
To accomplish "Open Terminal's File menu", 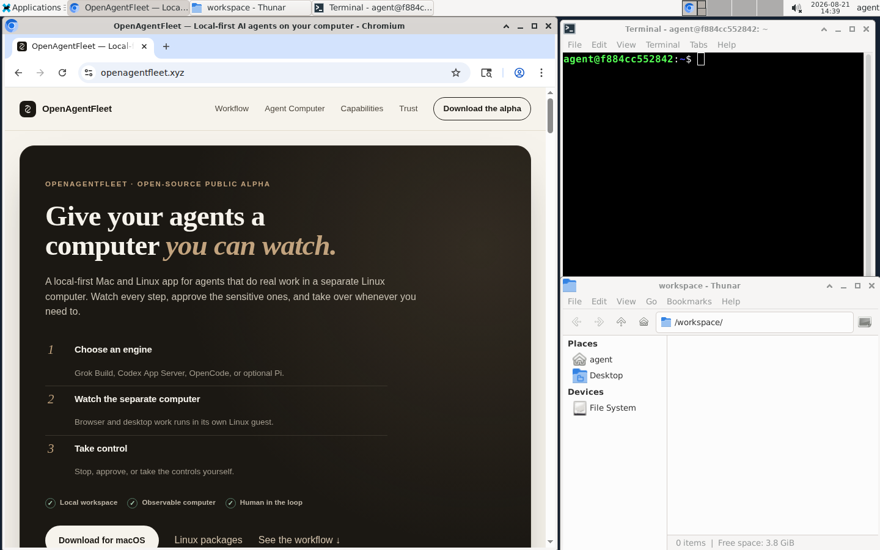I will 574,45.
